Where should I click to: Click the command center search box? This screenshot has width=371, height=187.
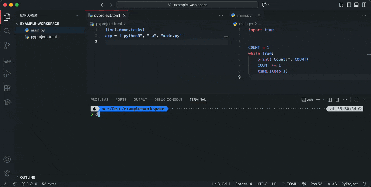187,5
